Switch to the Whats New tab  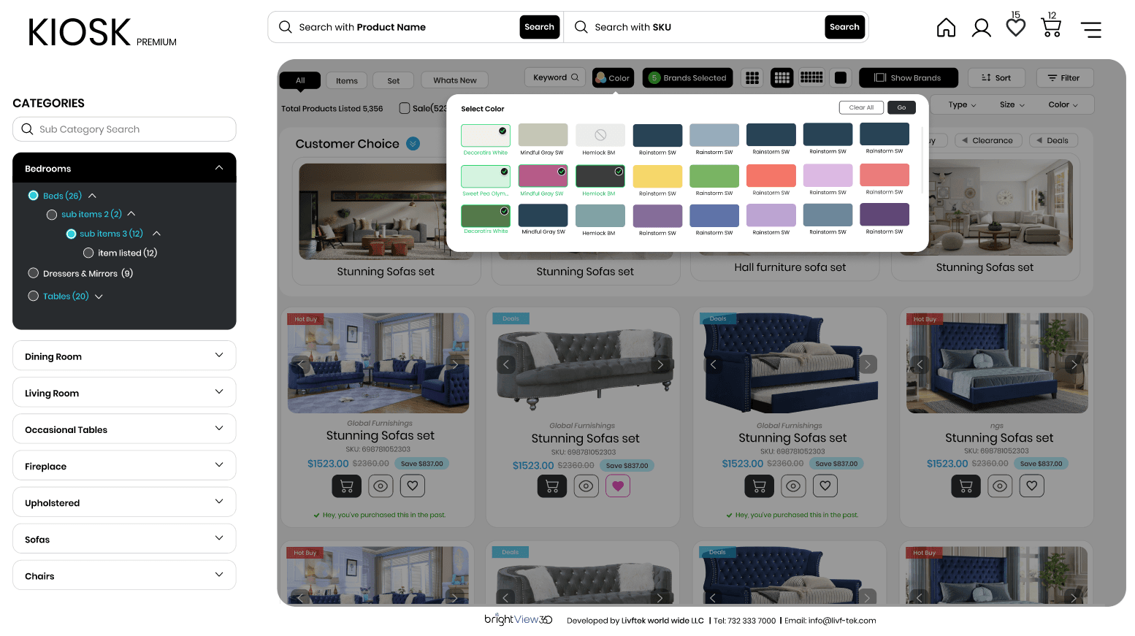[x=454, y=80]
